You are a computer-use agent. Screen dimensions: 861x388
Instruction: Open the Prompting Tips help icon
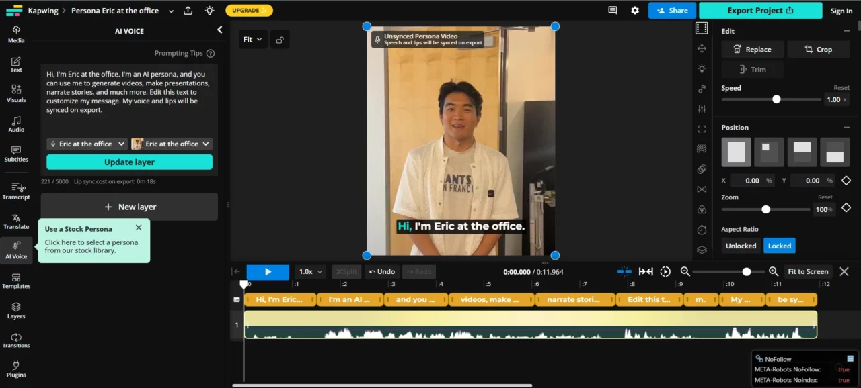pyautogui.click(x=211, y=54)
